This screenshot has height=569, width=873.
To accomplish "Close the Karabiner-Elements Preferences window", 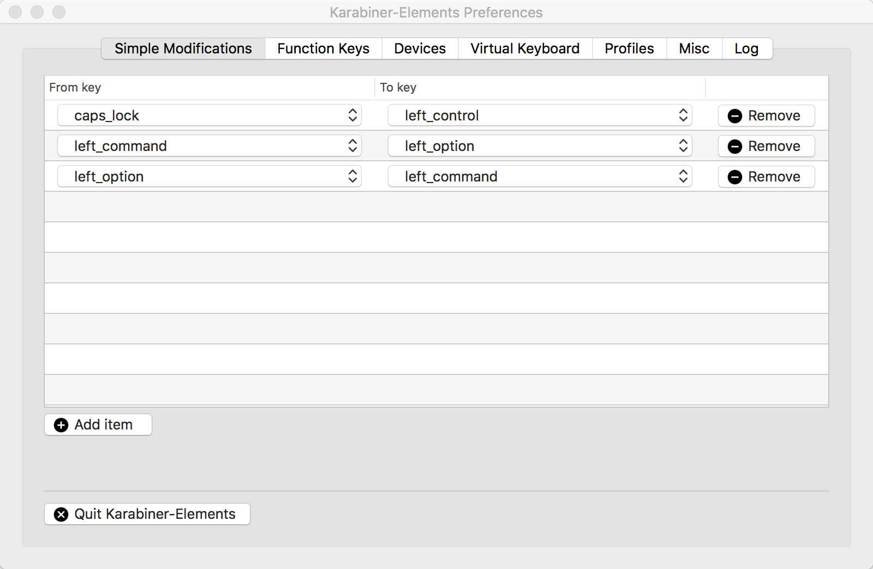I will point(15,12).
